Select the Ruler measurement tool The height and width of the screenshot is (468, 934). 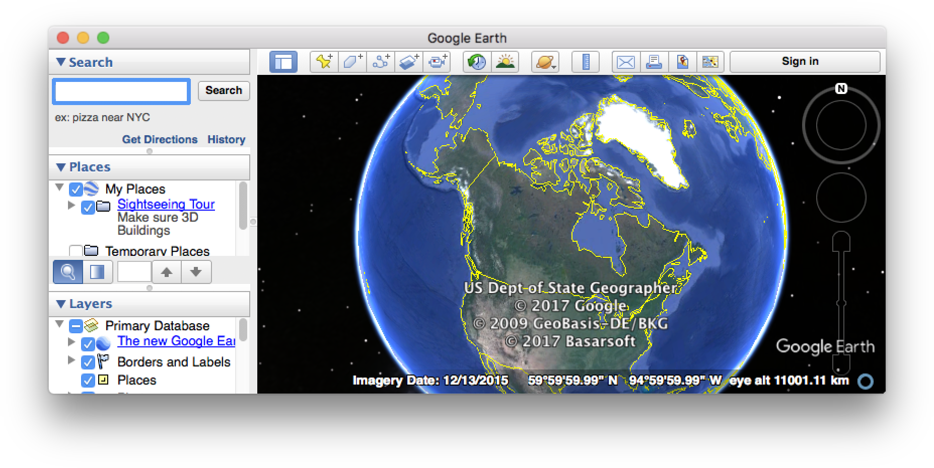(585, 62)
